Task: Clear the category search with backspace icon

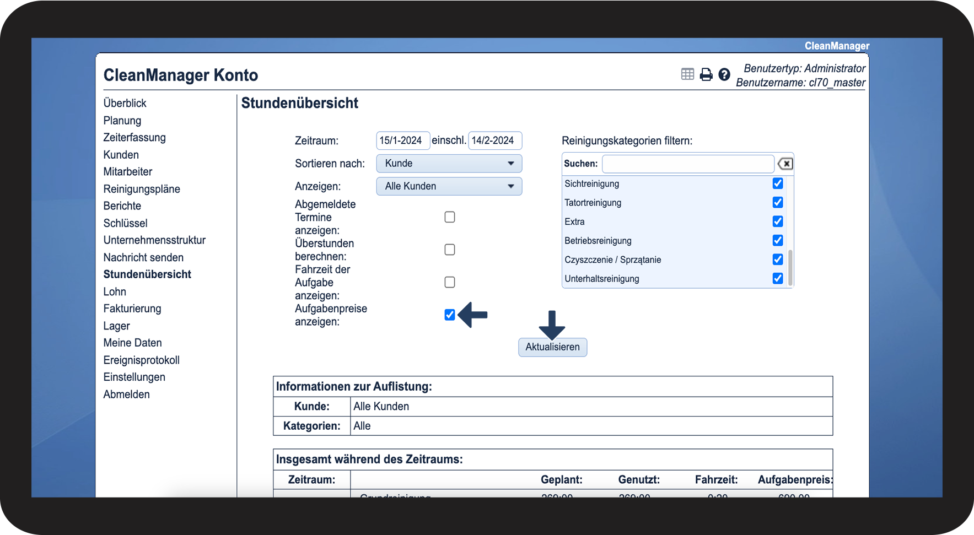Action: [x=785, y=164]
